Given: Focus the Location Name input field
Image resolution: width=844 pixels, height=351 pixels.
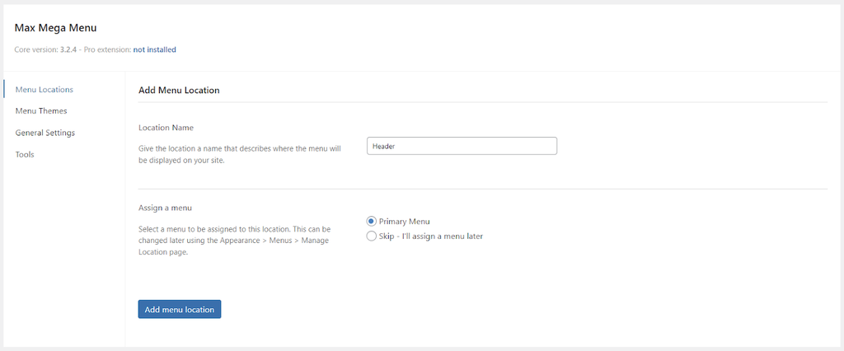Looking at the screenshot, I should 462,146.
